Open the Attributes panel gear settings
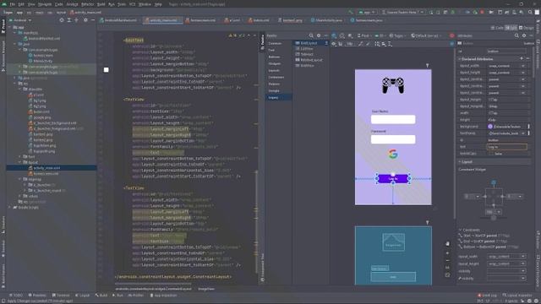Viewport: 541px width, 304px height. (x=524, y=35)
